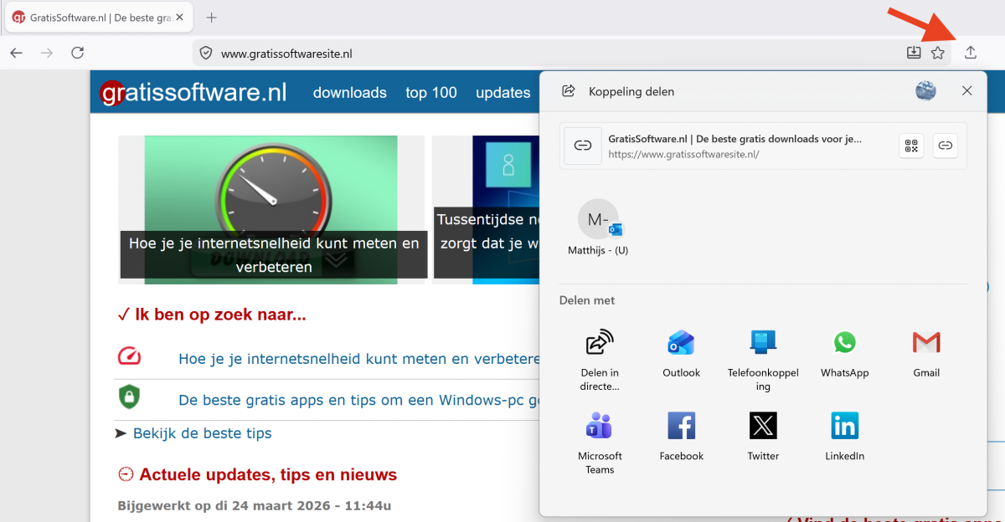The height and width of the screenshot is (522, 1005).
Task: Open the internetsnelheid article thumbnail
Action: (x=271, y=209)
